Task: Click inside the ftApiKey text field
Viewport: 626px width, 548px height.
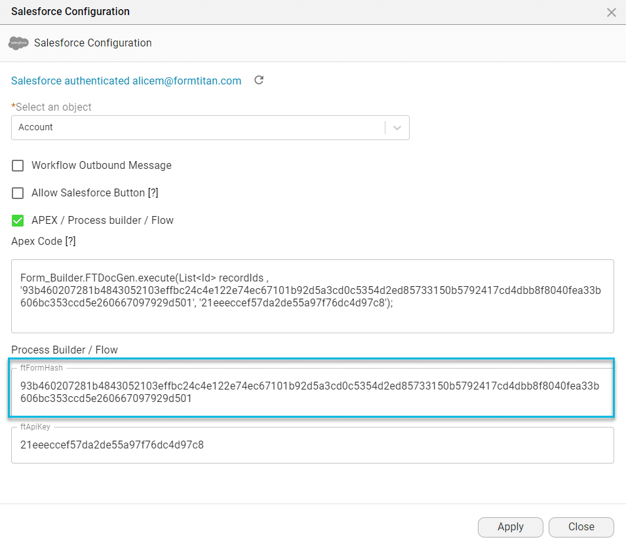Action: point(313,444)
